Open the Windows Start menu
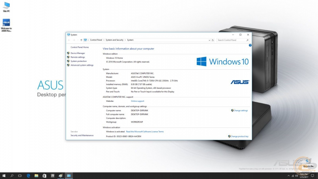Viewport: 318px width, 179px height. (4, 176)
